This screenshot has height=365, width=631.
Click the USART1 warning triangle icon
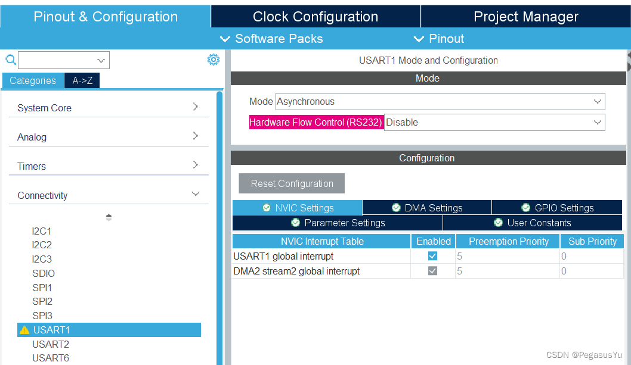coord(24,330)
